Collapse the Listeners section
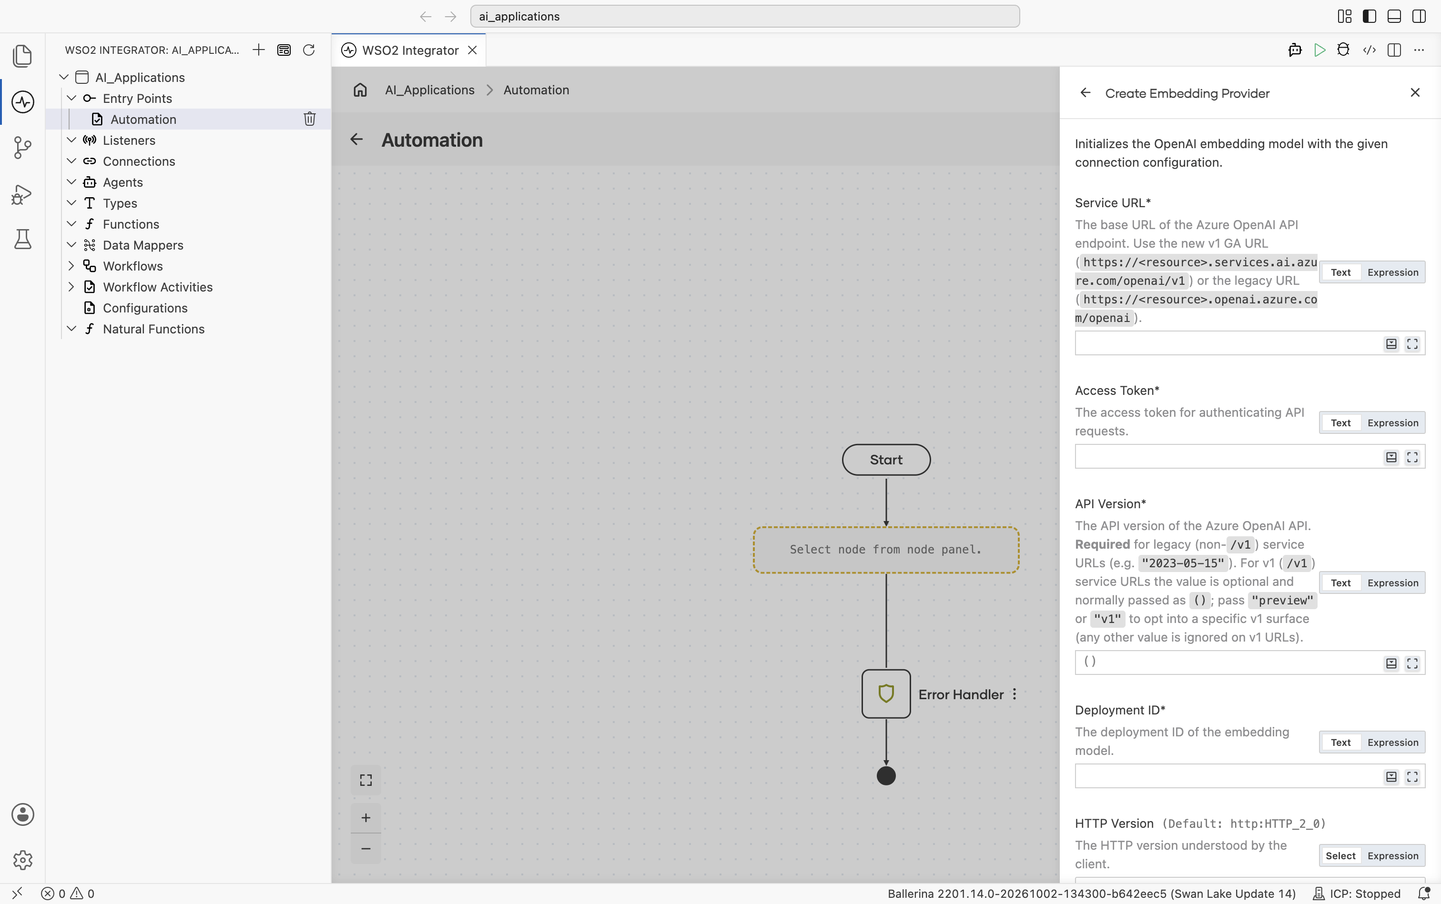Screen dimensions: 1441x904 click(71, 140)
